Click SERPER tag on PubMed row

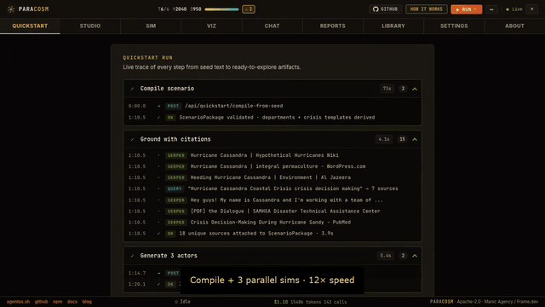pos(176,223)
